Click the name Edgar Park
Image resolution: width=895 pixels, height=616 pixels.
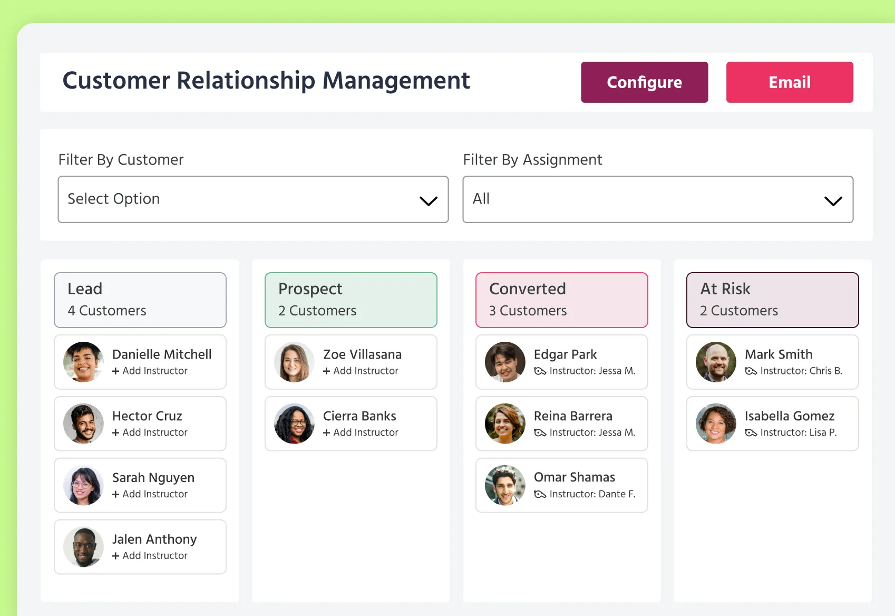click(x=565, y=354)
